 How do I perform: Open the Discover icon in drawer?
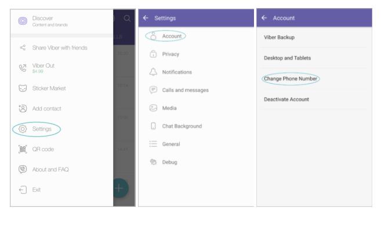point(23,21)
